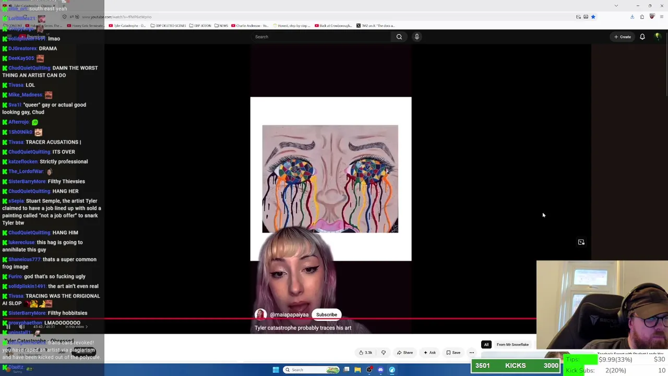
Task: Open the EDP JIDEON bookmark folder
Action: point(200,26)
